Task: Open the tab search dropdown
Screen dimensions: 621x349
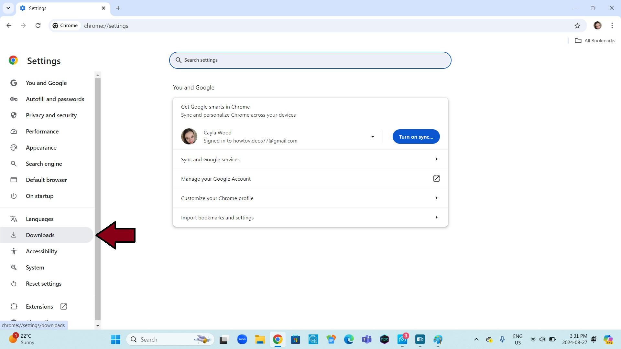Action: coord(8,8)
